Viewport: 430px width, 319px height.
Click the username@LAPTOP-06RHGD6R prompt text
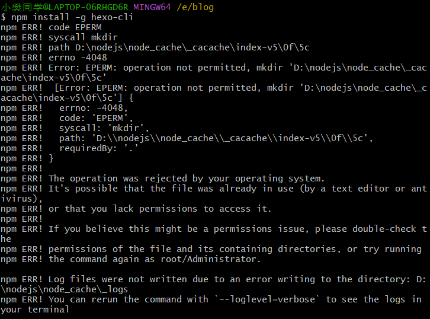(x=66, y=7)
